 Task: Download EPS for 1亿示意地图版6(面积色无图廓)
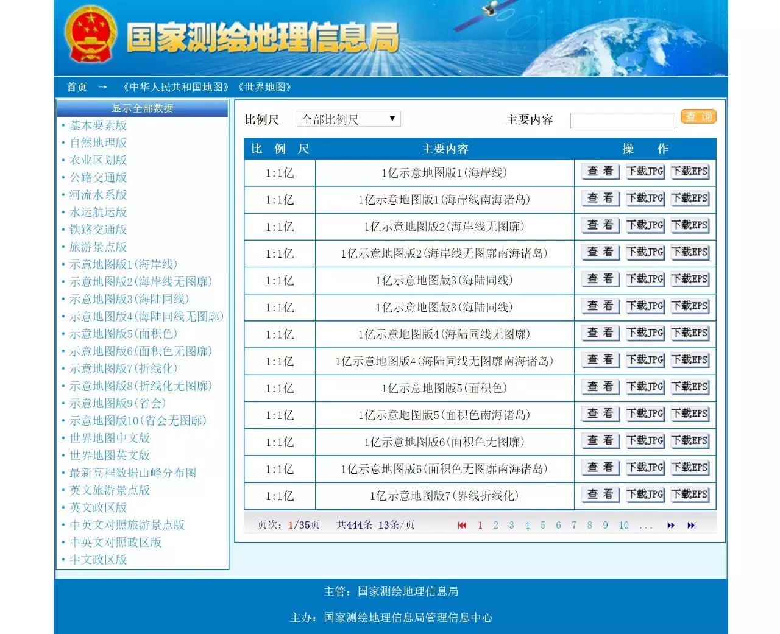pyautogui.click(x=690, y=440)
